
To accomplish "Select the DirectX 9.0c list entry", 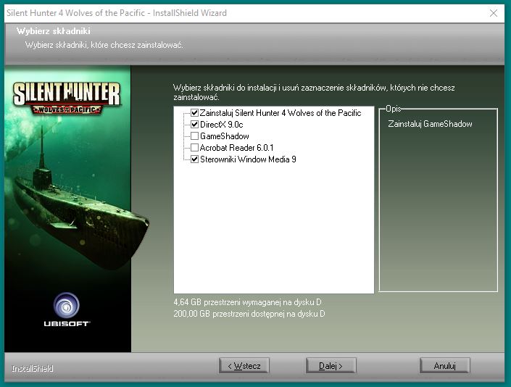I will [x=221, y=125].
